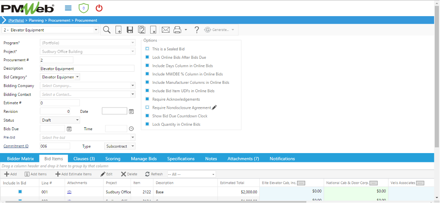Switch to the Bidder Matrix tab
This screenshot has height=203, width=440.
coord(21,159)
